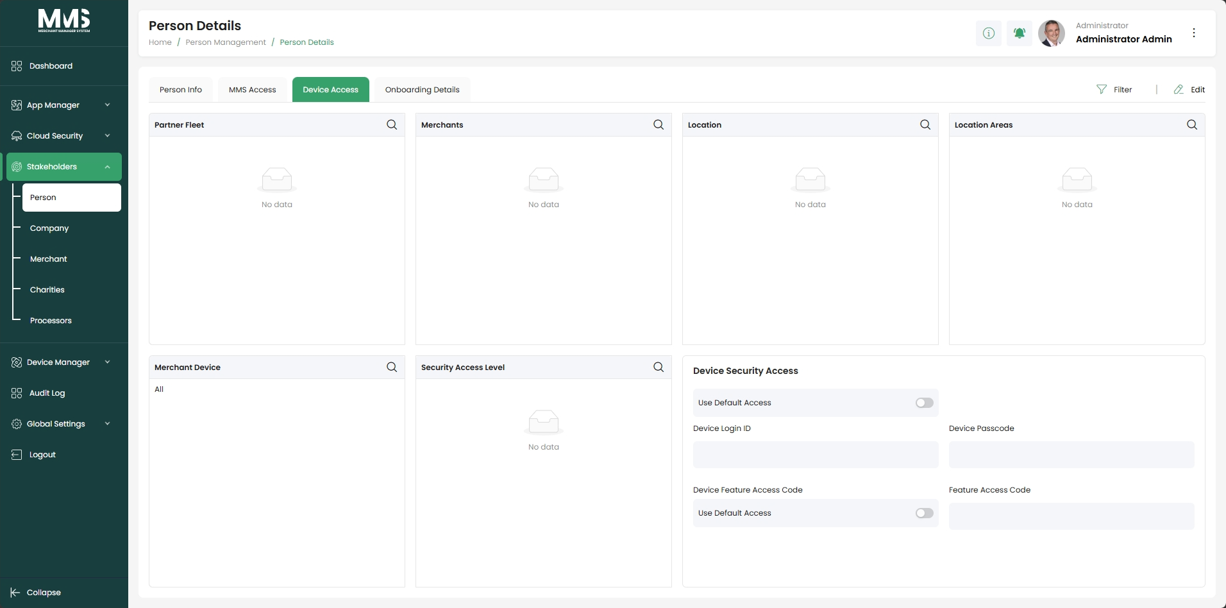Click Device Security Access heading
Screen dimensions: 1226x608
[x=746, y=371]
